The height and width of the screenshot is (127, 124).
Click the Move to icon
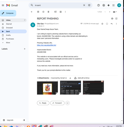tap(61, 12)
